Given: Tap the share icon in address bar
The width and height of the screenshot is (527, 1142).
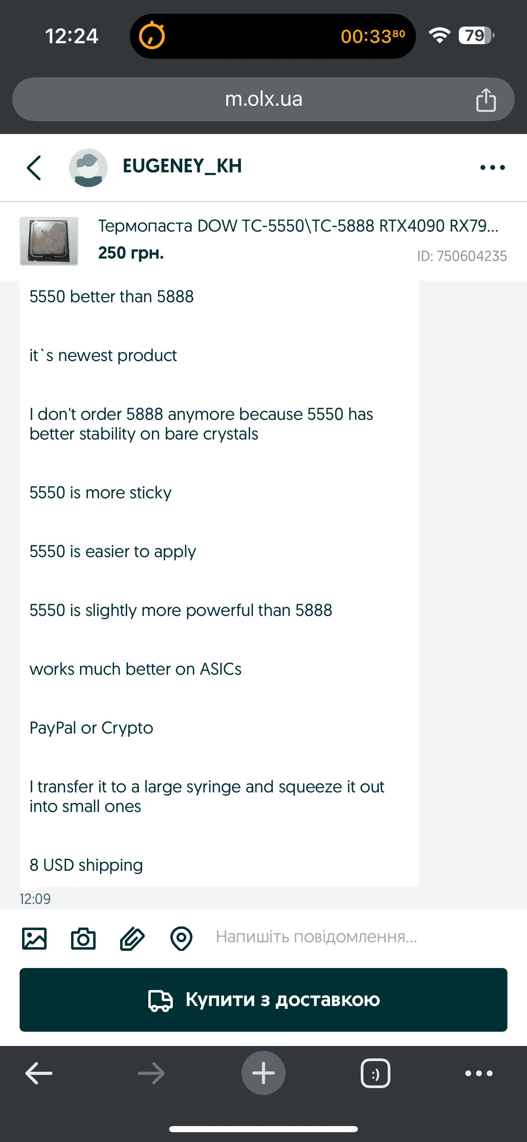Looking at the screenshot, I should tap(486, 100).
